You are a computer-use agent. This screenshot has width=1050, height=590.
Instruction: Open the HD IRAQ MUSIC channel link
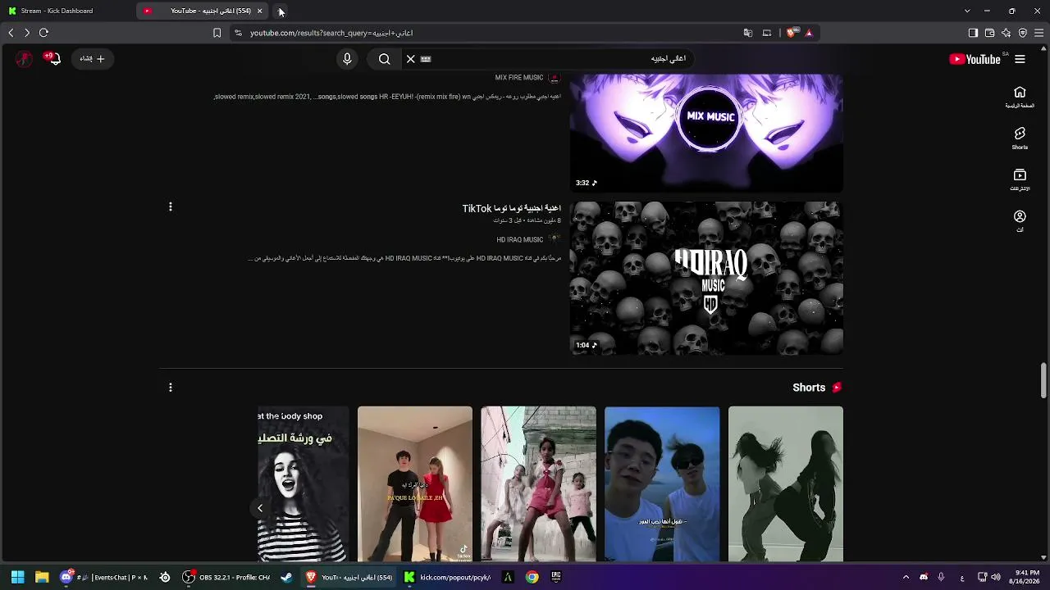click(x=519, y=240)
